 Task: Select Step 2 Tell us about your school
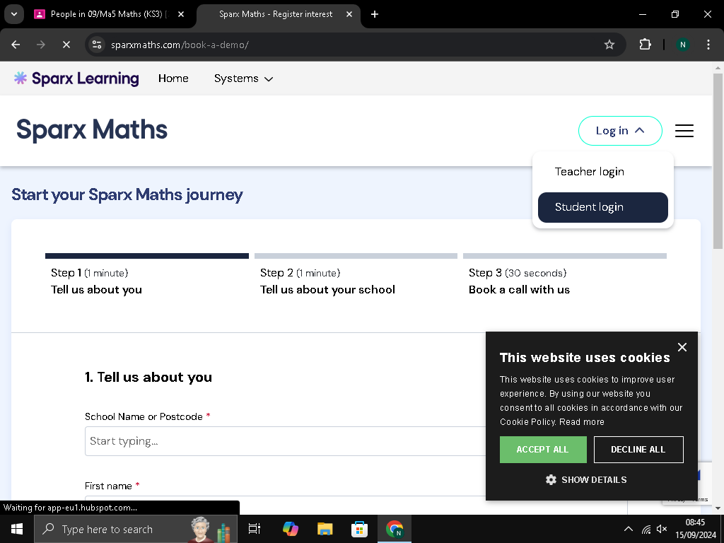[327, 281]
